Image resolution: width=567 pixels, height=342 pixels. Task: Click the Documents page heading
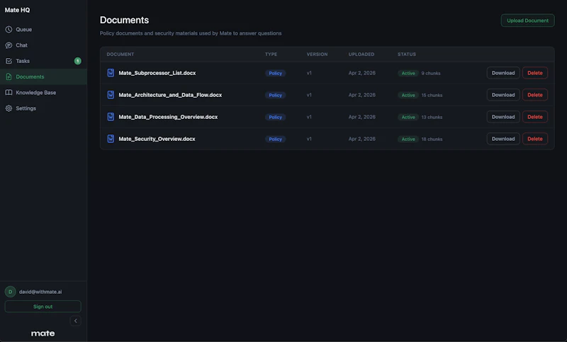tap(125, 20)
